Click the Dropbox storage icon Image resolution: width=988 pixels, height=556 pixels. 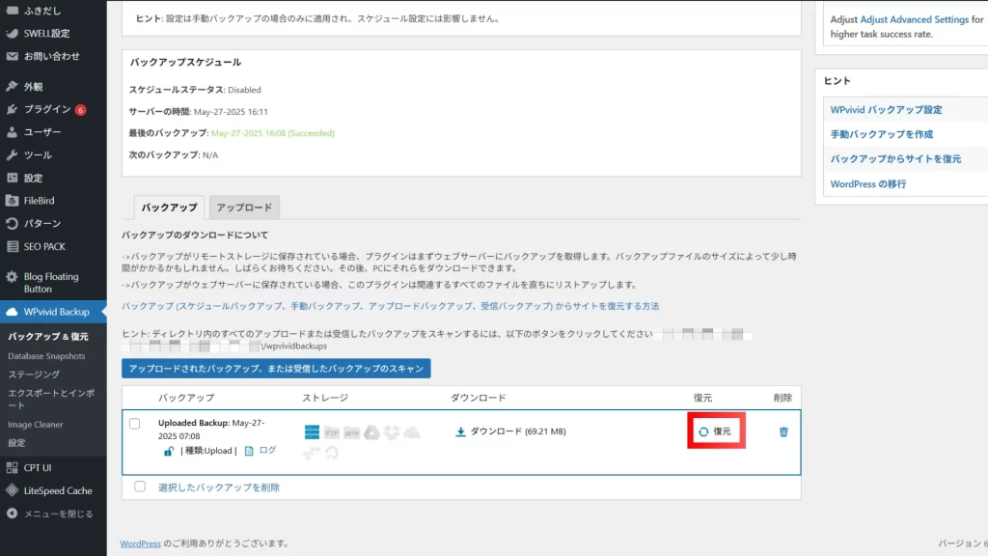[393, 431]
